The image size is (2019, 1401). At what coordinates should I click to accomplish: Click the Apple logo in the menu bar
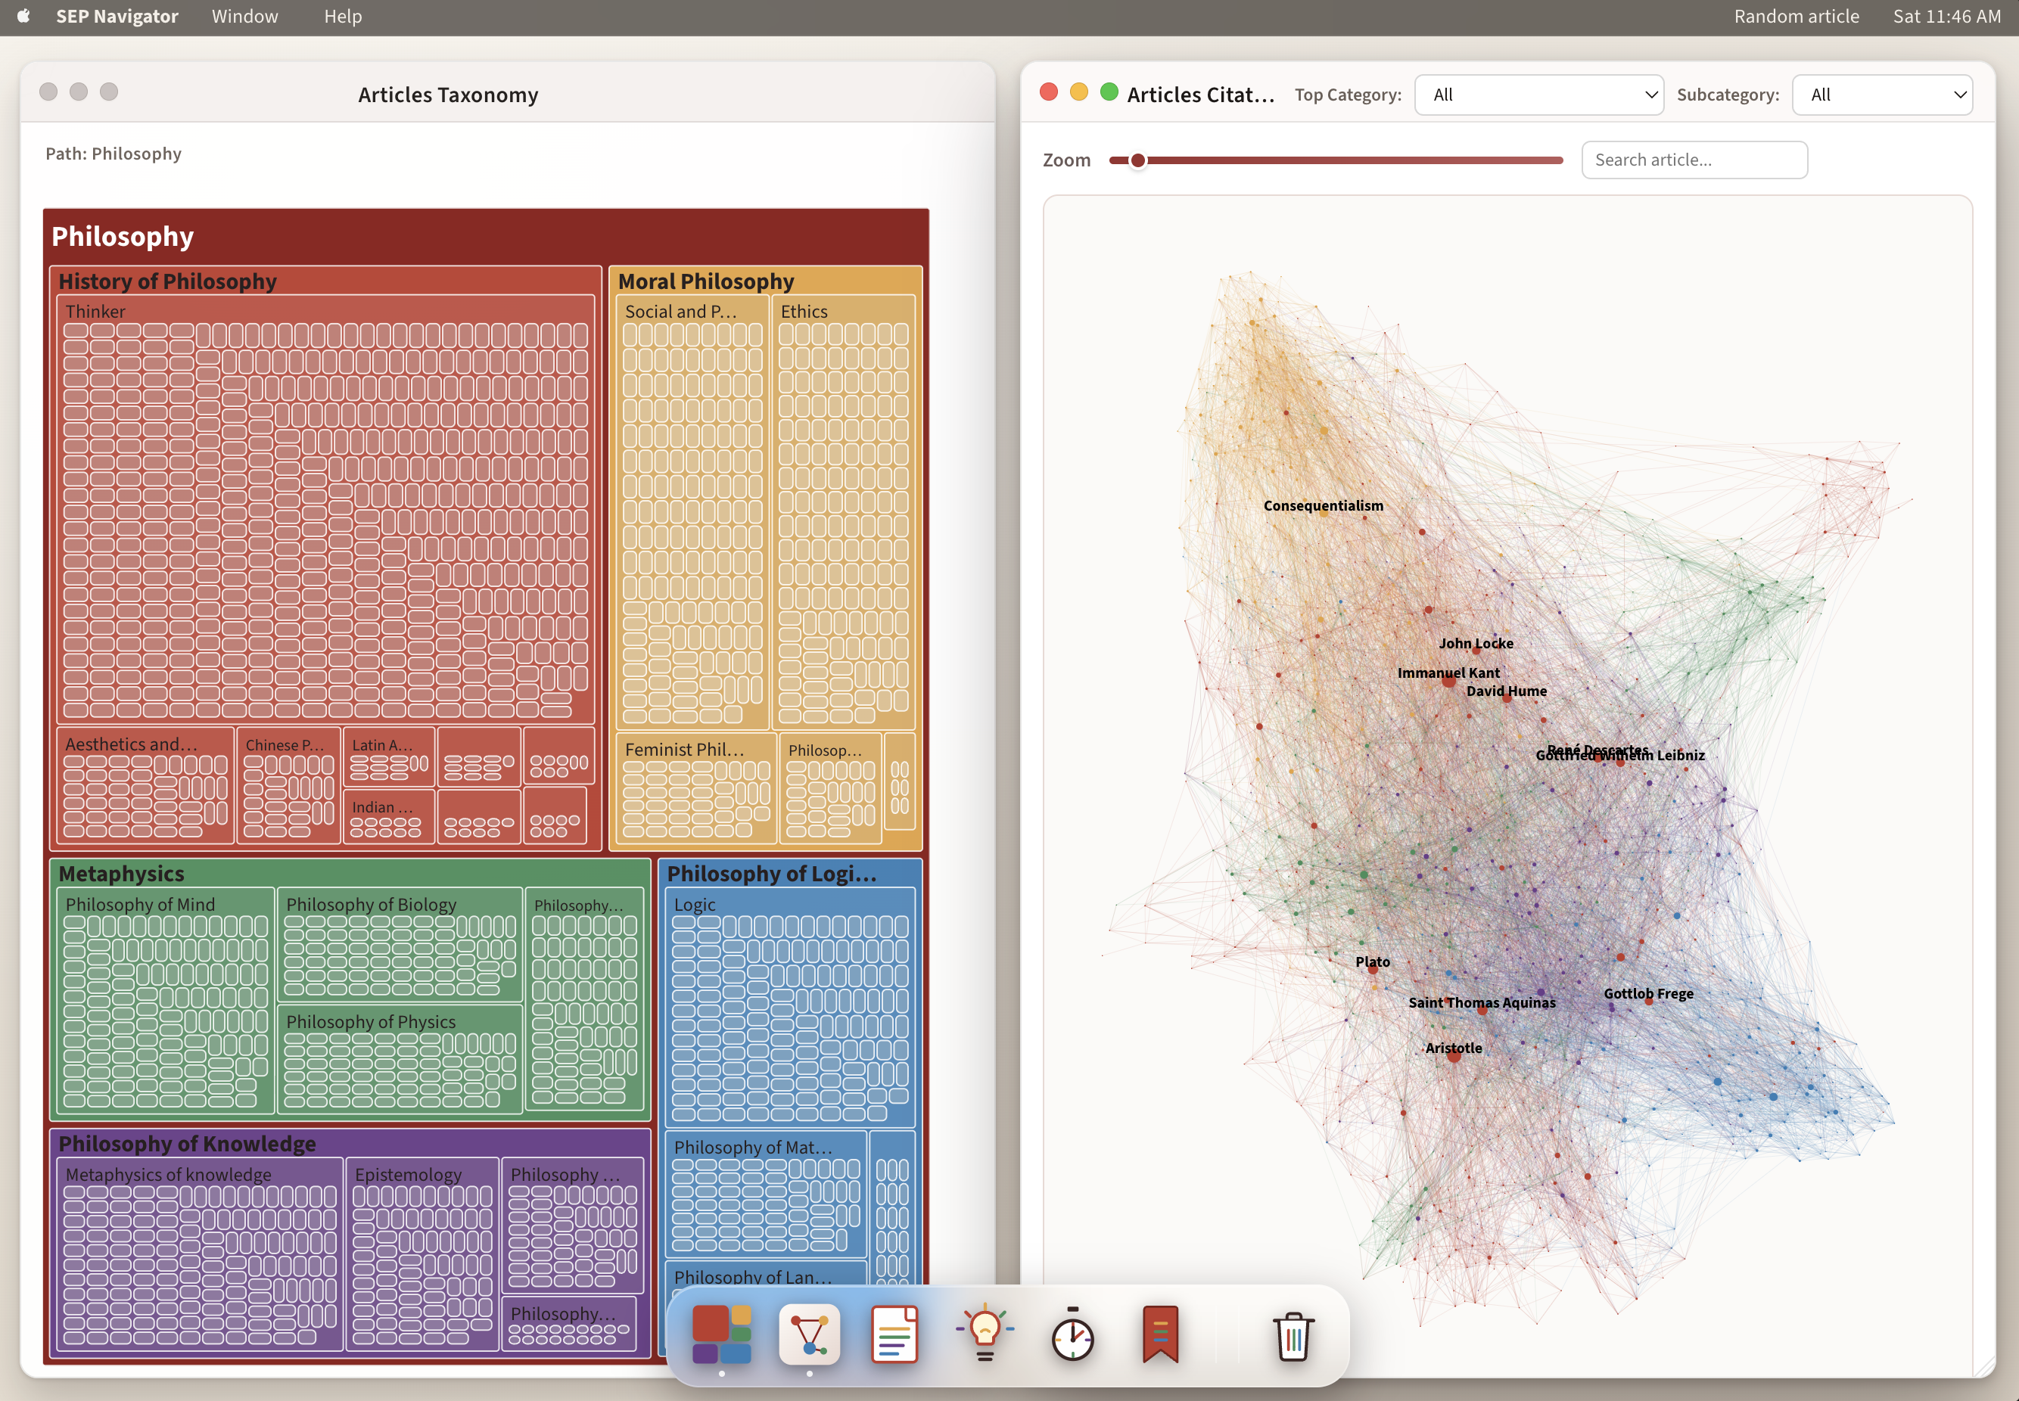pyautogui.click(x=23, y=16)
